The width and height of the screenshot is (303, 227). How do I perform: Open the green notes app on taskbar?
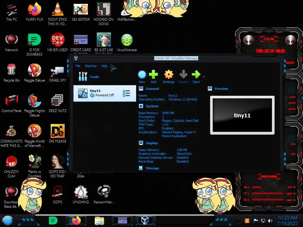point(53,220)
